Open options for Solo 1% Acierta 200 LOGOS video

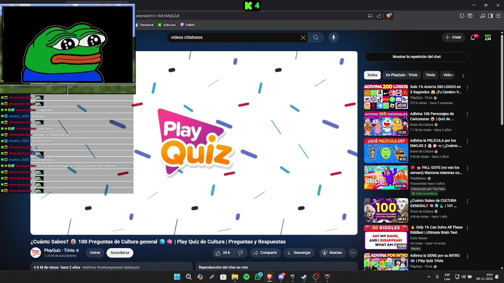click(467, 87)
